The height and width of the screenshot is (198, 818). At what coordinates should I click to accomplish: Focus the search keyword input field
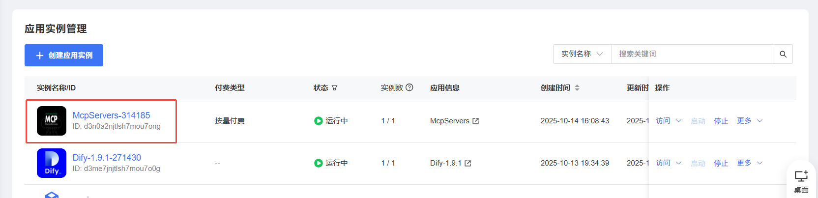[692, 54]
